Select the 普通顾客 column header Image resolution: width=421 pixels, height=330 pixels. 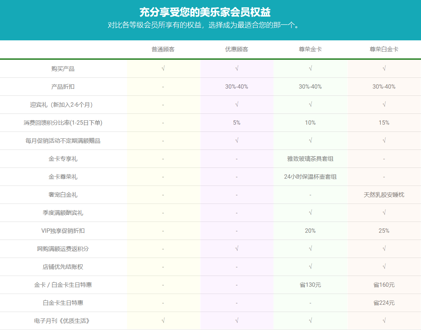click(163, 49)
